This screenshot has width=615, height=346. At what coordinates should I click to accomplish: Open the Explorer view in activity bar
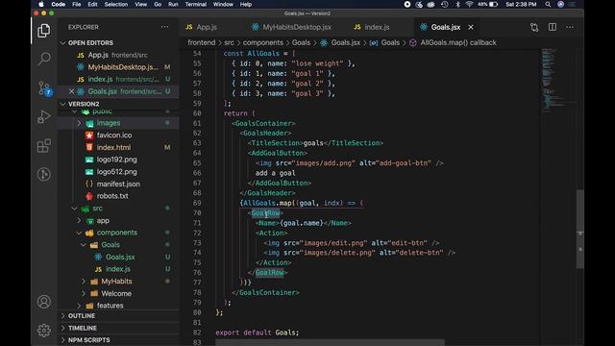tap(44, 31)
